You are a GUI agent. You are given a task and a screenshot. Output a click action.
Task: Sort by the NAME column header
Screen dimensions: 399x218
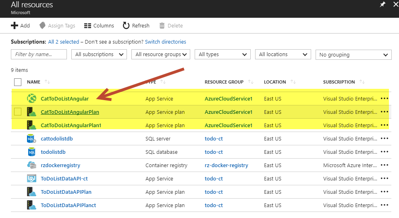tap(34, 82)
